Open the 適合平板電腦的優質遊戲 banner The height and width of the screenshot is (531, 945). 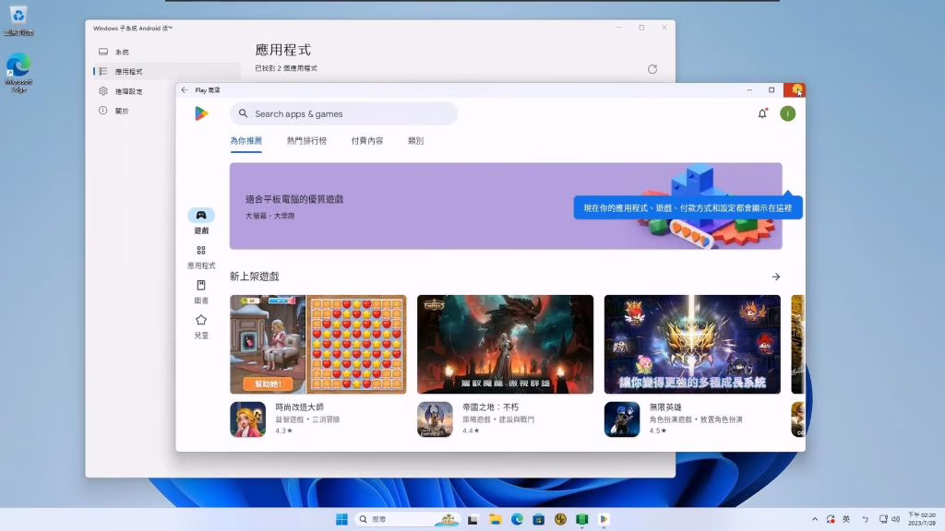point(506,206)
